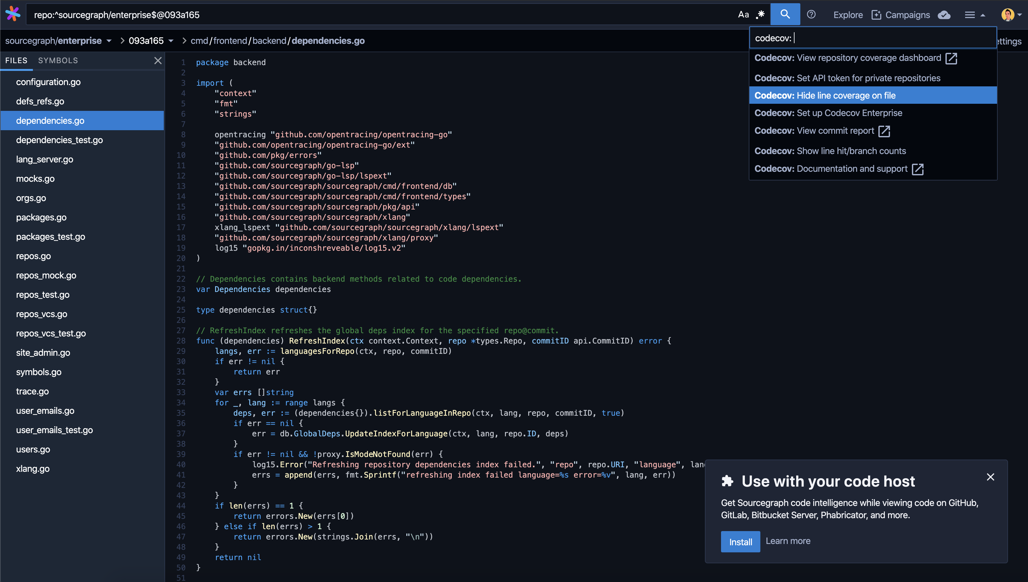Open View commit report external link icon
This screenshot has height=582, width=1028.
pyautogui.click(x=884, y=131)
